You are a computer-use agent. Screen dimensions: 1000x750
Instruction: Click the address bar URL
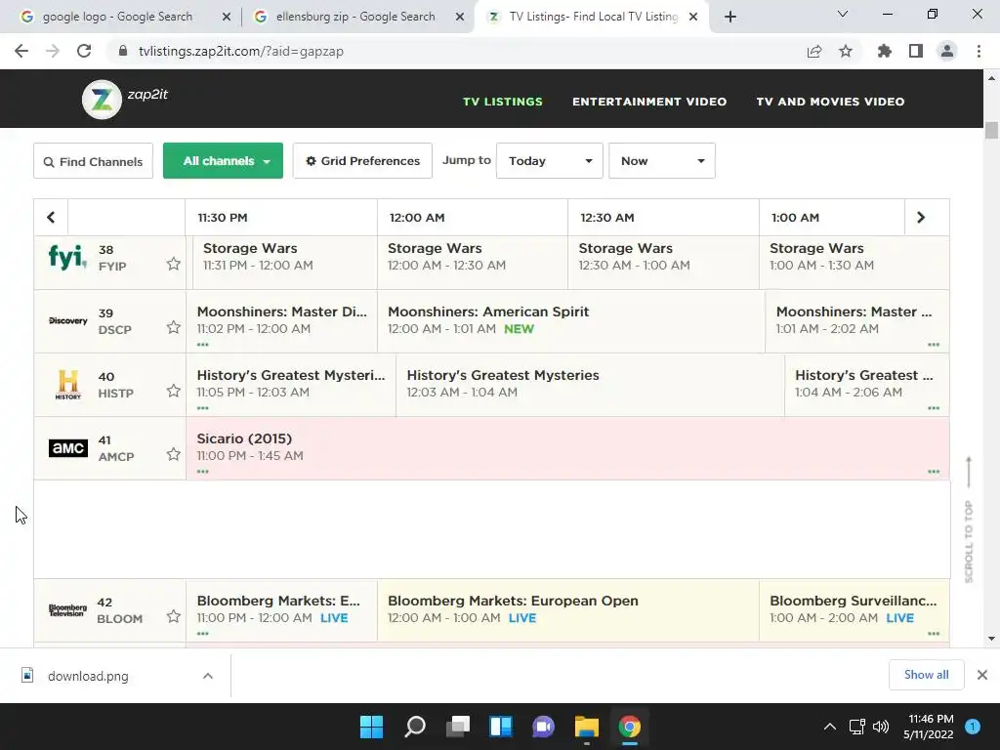point(241,51)
